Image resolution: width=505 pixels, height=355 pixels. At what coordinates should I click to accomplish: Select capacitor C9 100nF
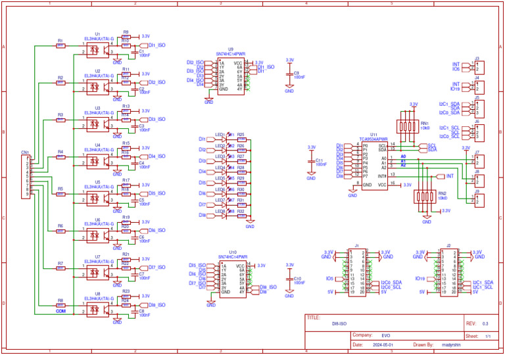tap(289, 74)
